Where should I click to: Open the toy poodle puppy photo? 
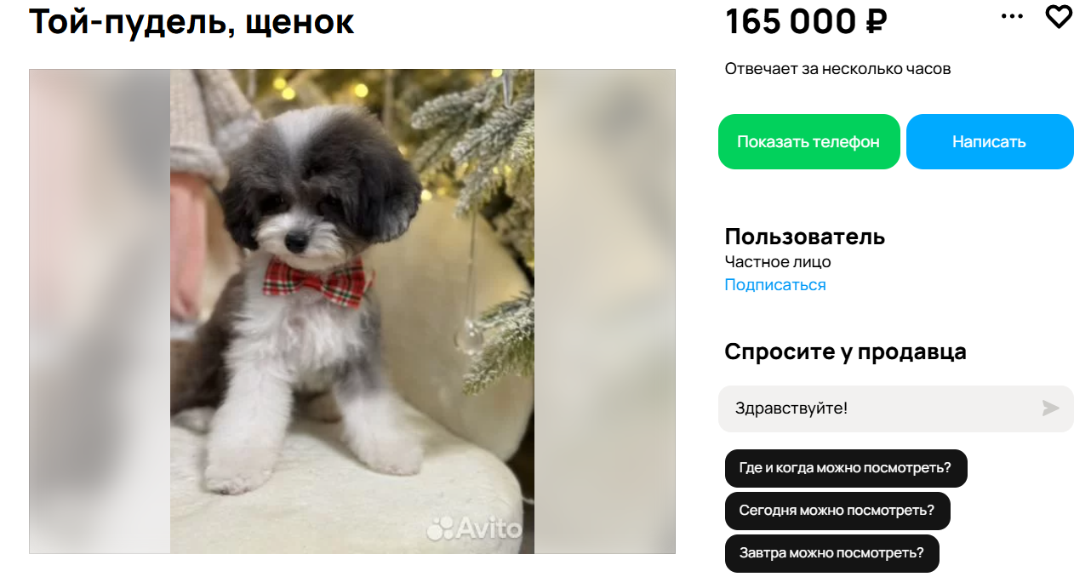tap(352, 311)
